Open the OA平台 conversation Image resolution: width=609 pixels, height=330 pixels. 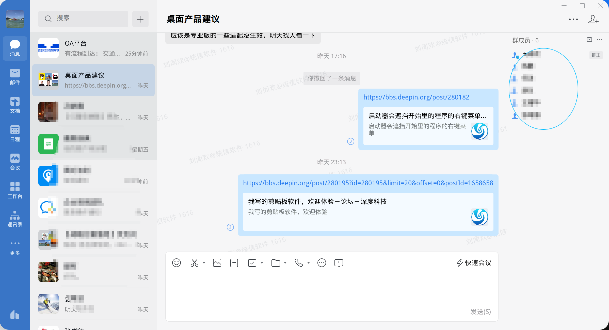pos(93,48)
